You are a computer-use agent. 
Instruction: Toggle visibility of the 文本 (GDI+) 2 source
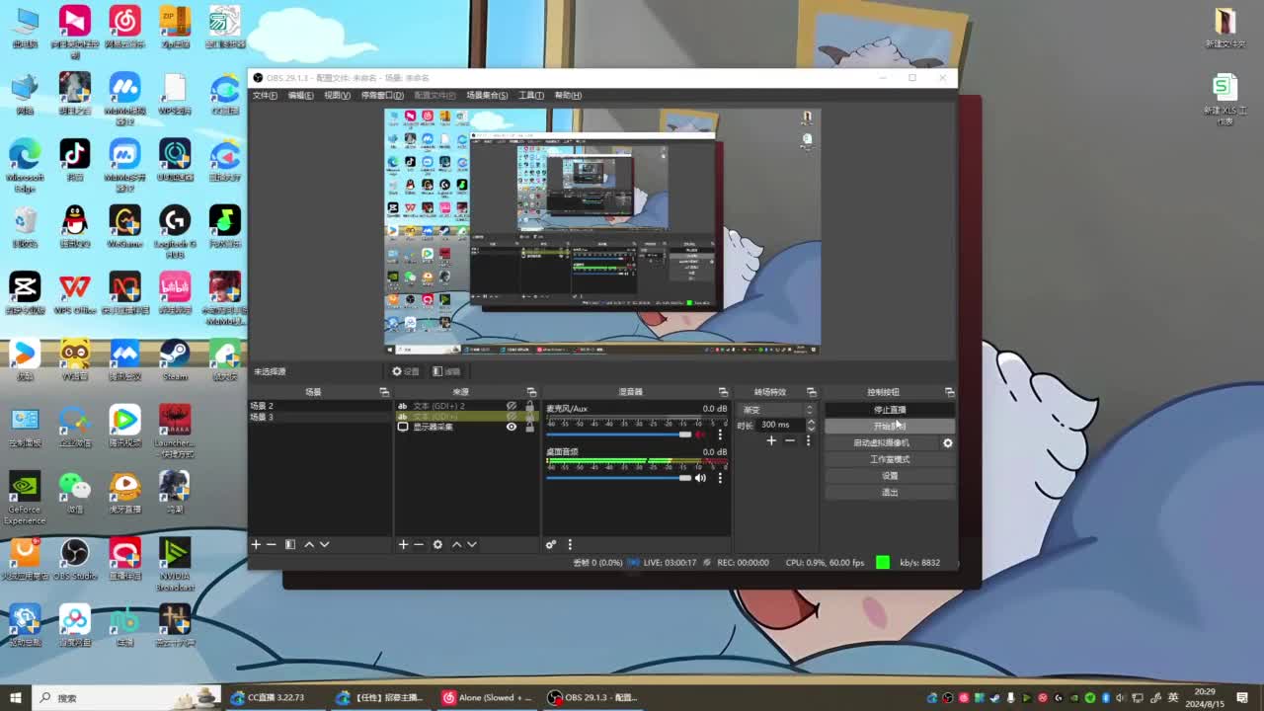(512, 406)
